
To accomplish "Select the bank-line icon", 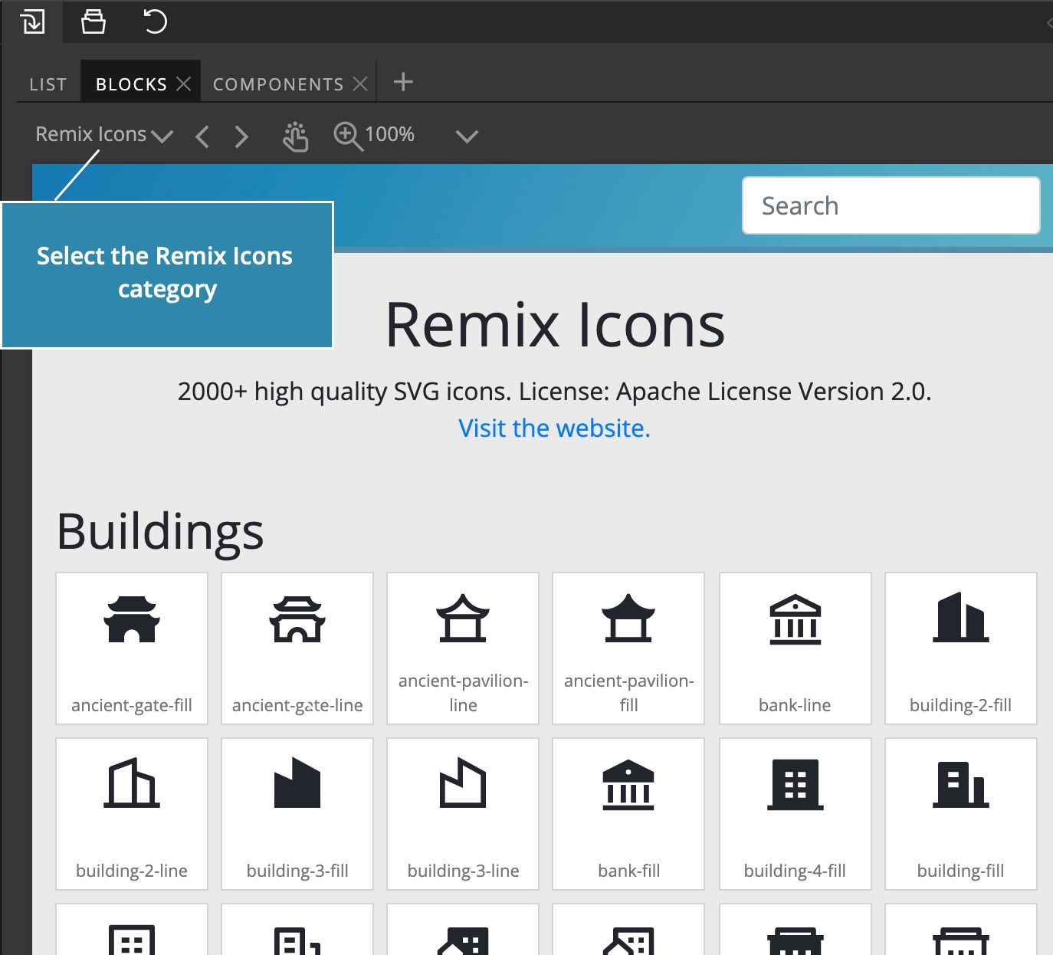I will pyautogui.click(x=795, y=648).
